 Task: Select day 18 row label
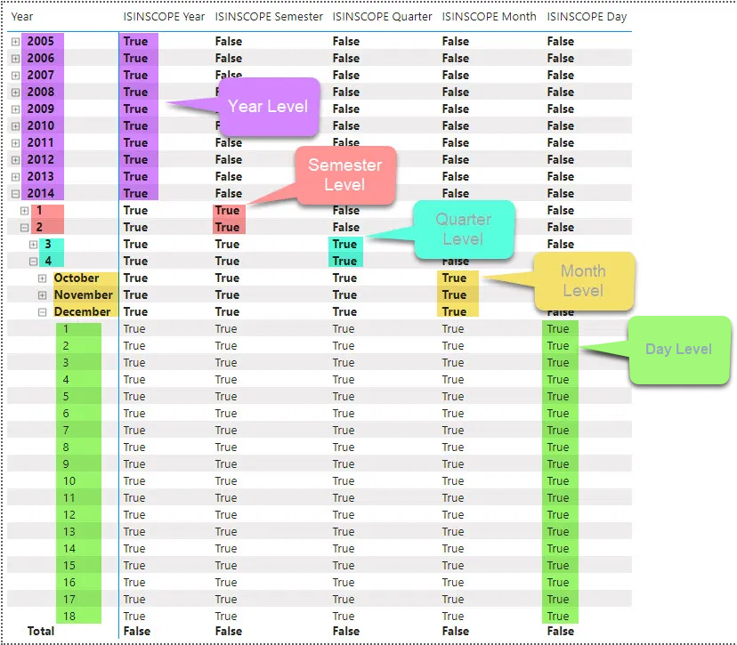pyautogui.click(x=69, y=616)
